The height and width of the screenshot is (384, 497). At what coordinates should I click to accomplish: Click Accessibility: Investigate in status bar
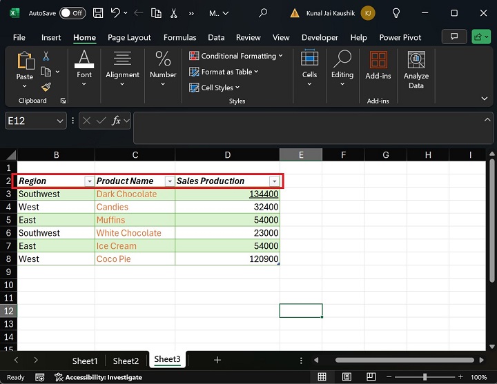coord(98,377)
